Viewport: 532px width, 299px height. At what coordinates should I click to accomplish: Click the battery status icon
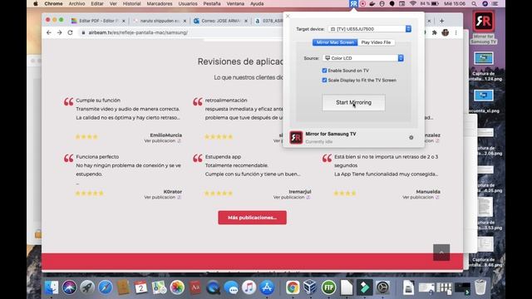click(x=434, y=3)
